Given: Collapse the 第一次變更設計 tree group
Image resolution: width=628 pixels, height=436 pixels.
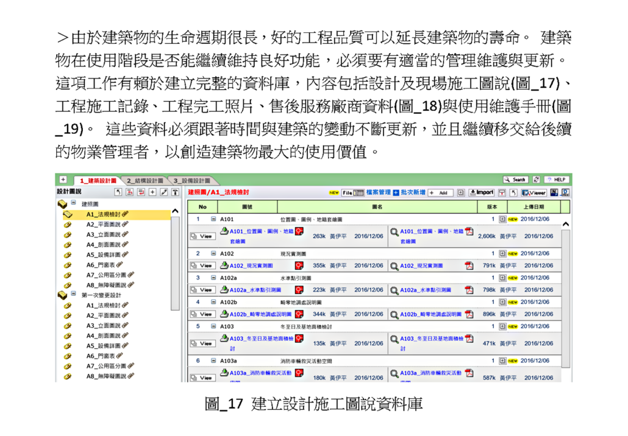Looking at the screenshot, I should point(73,294).
